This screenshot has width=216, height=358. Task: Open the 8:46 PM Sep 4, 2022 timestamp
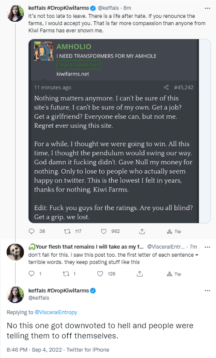pyautogui.click(x=34, y=350)
